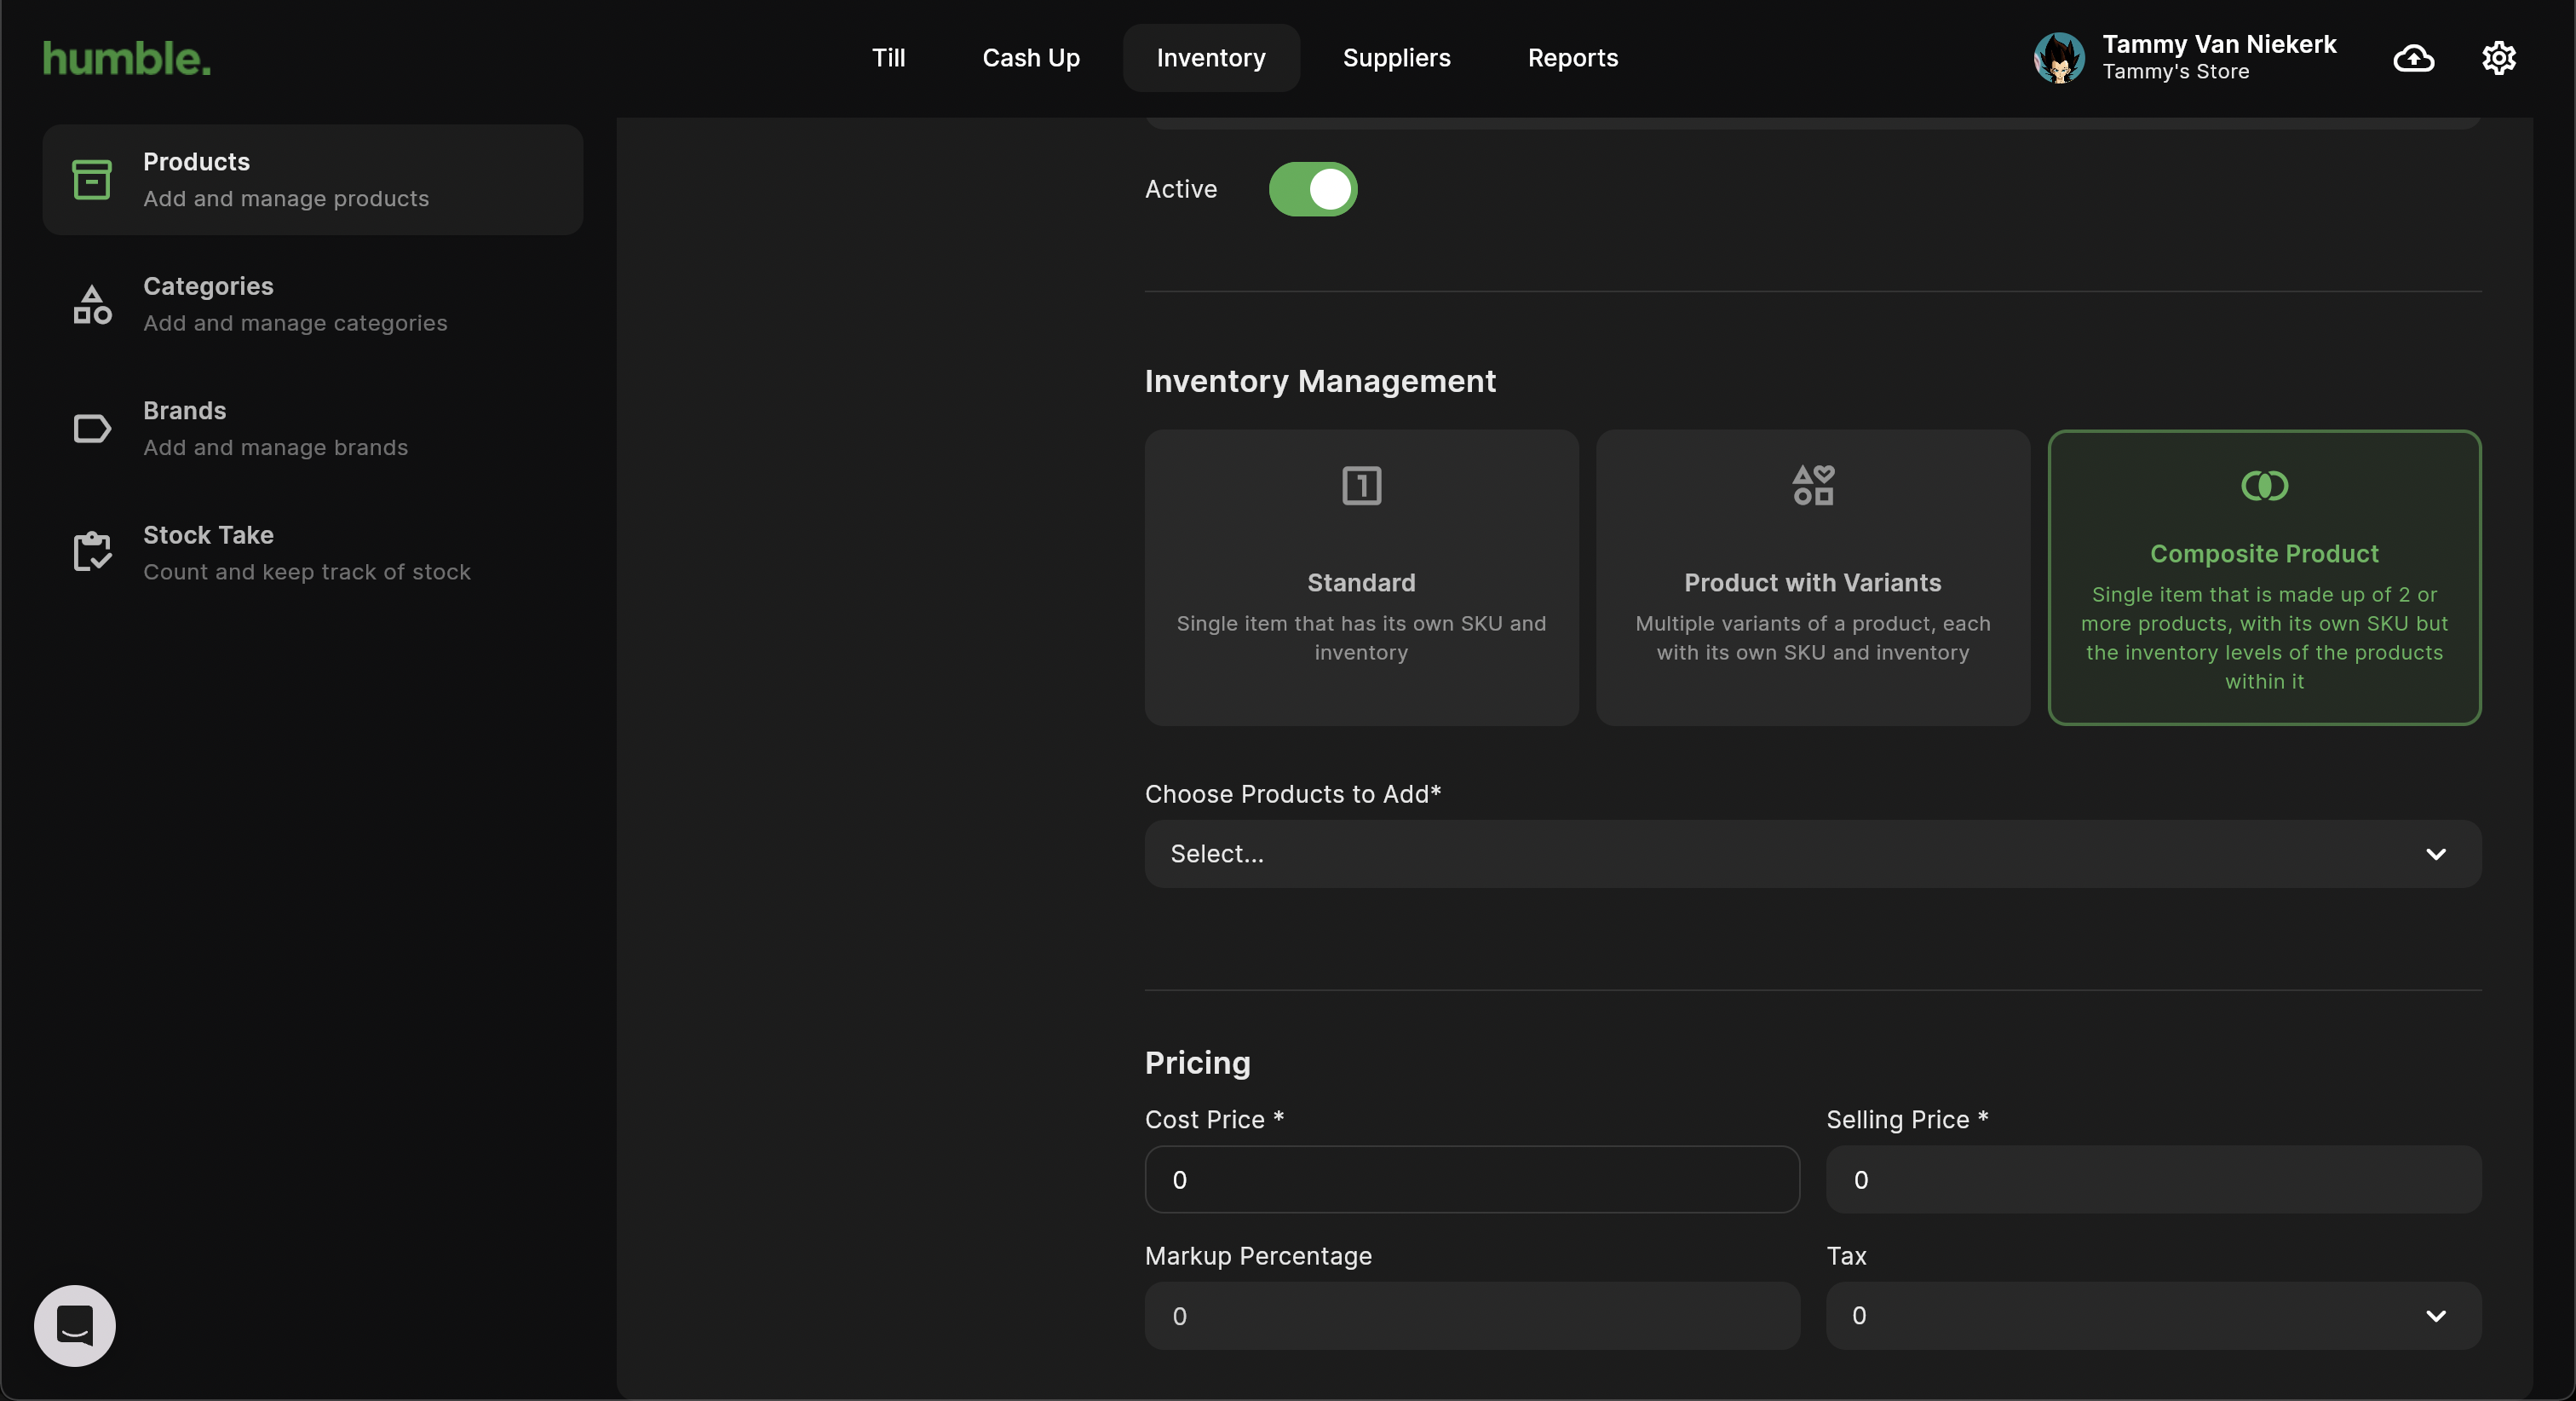Click the Stock Take clipboard icon
Viewport: 2576px width, 1401px height.
point(92,552)
